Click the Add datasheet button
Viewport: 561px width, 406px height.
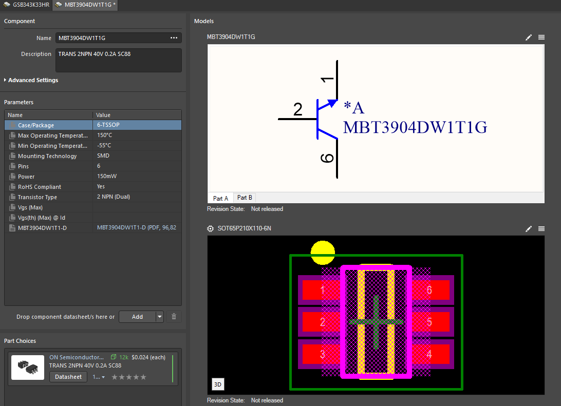[137, 317]
